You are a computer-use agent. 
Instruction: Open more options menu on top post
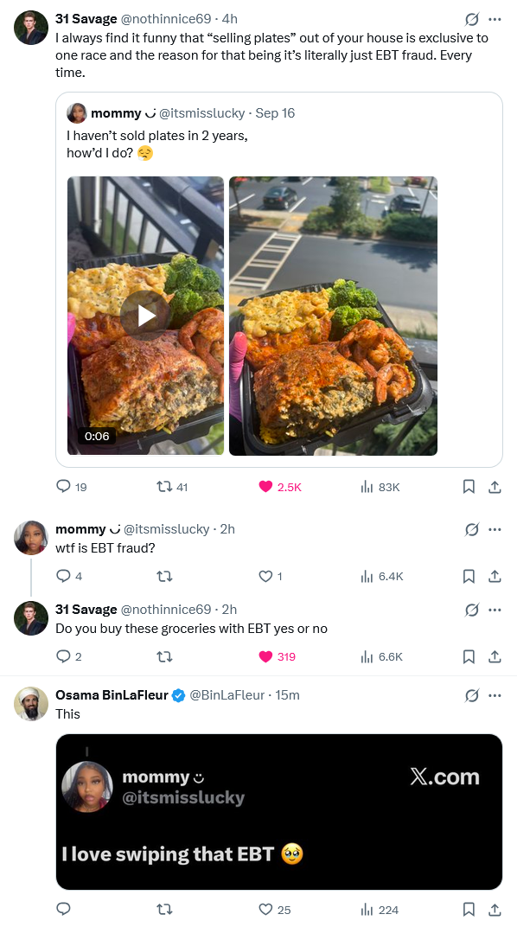pos(495,20)
